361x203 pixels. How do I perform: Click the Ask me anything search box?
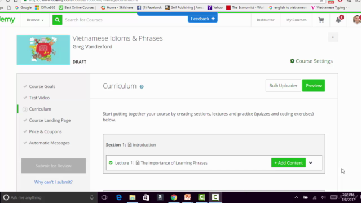pyautogui.click(x=49, y=197)
